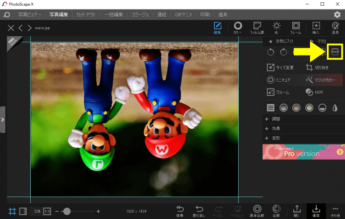The image size is (345, 219).
Task: Open the フィルム調 film effects panel
Action: [x=257, y=28]
